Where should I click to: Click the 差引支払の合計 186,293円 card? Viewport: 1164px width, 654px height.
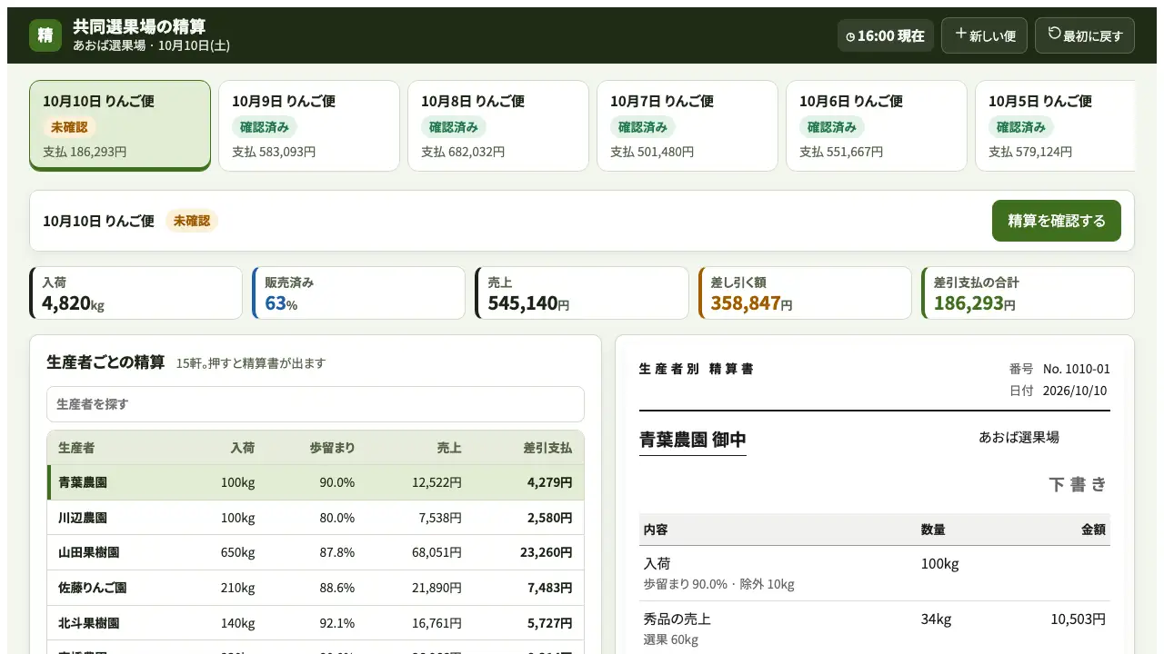1028,292
